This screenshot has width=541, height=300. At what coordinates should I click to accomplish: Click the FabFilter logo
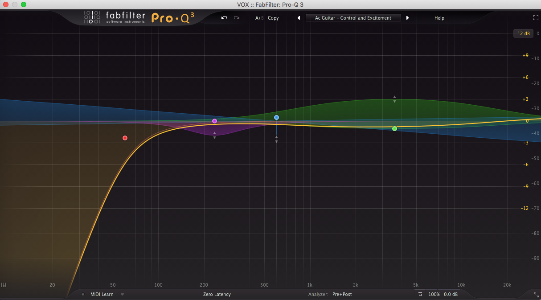click(x=115, y=18)
